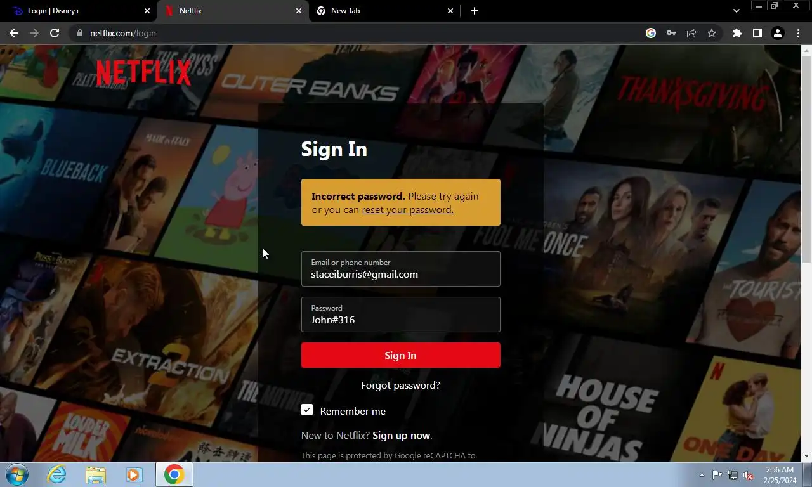Open the network tray icon
Screen dimensions: 812x487
(733, 475)
